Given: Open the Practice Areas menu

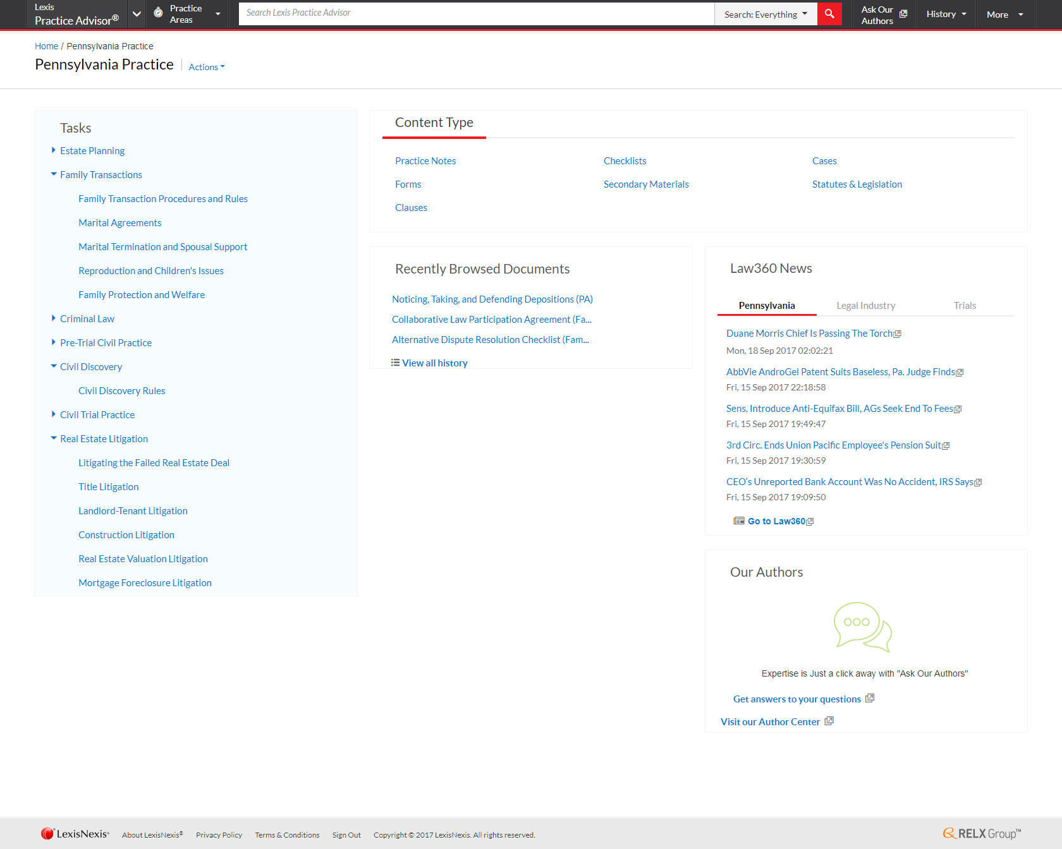Looking at the screenshot, I should pos(187,14).
